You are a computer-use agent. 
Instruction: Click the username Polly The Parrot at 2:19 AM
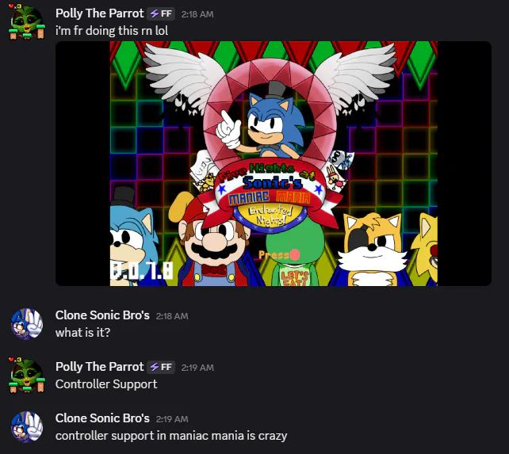tap(99, 367)
